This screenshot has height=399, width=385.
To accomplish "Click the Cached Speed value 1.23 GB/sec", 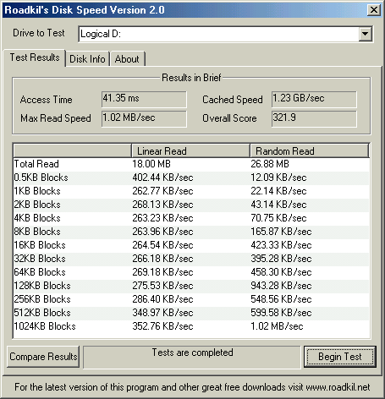I will [314, 99].
